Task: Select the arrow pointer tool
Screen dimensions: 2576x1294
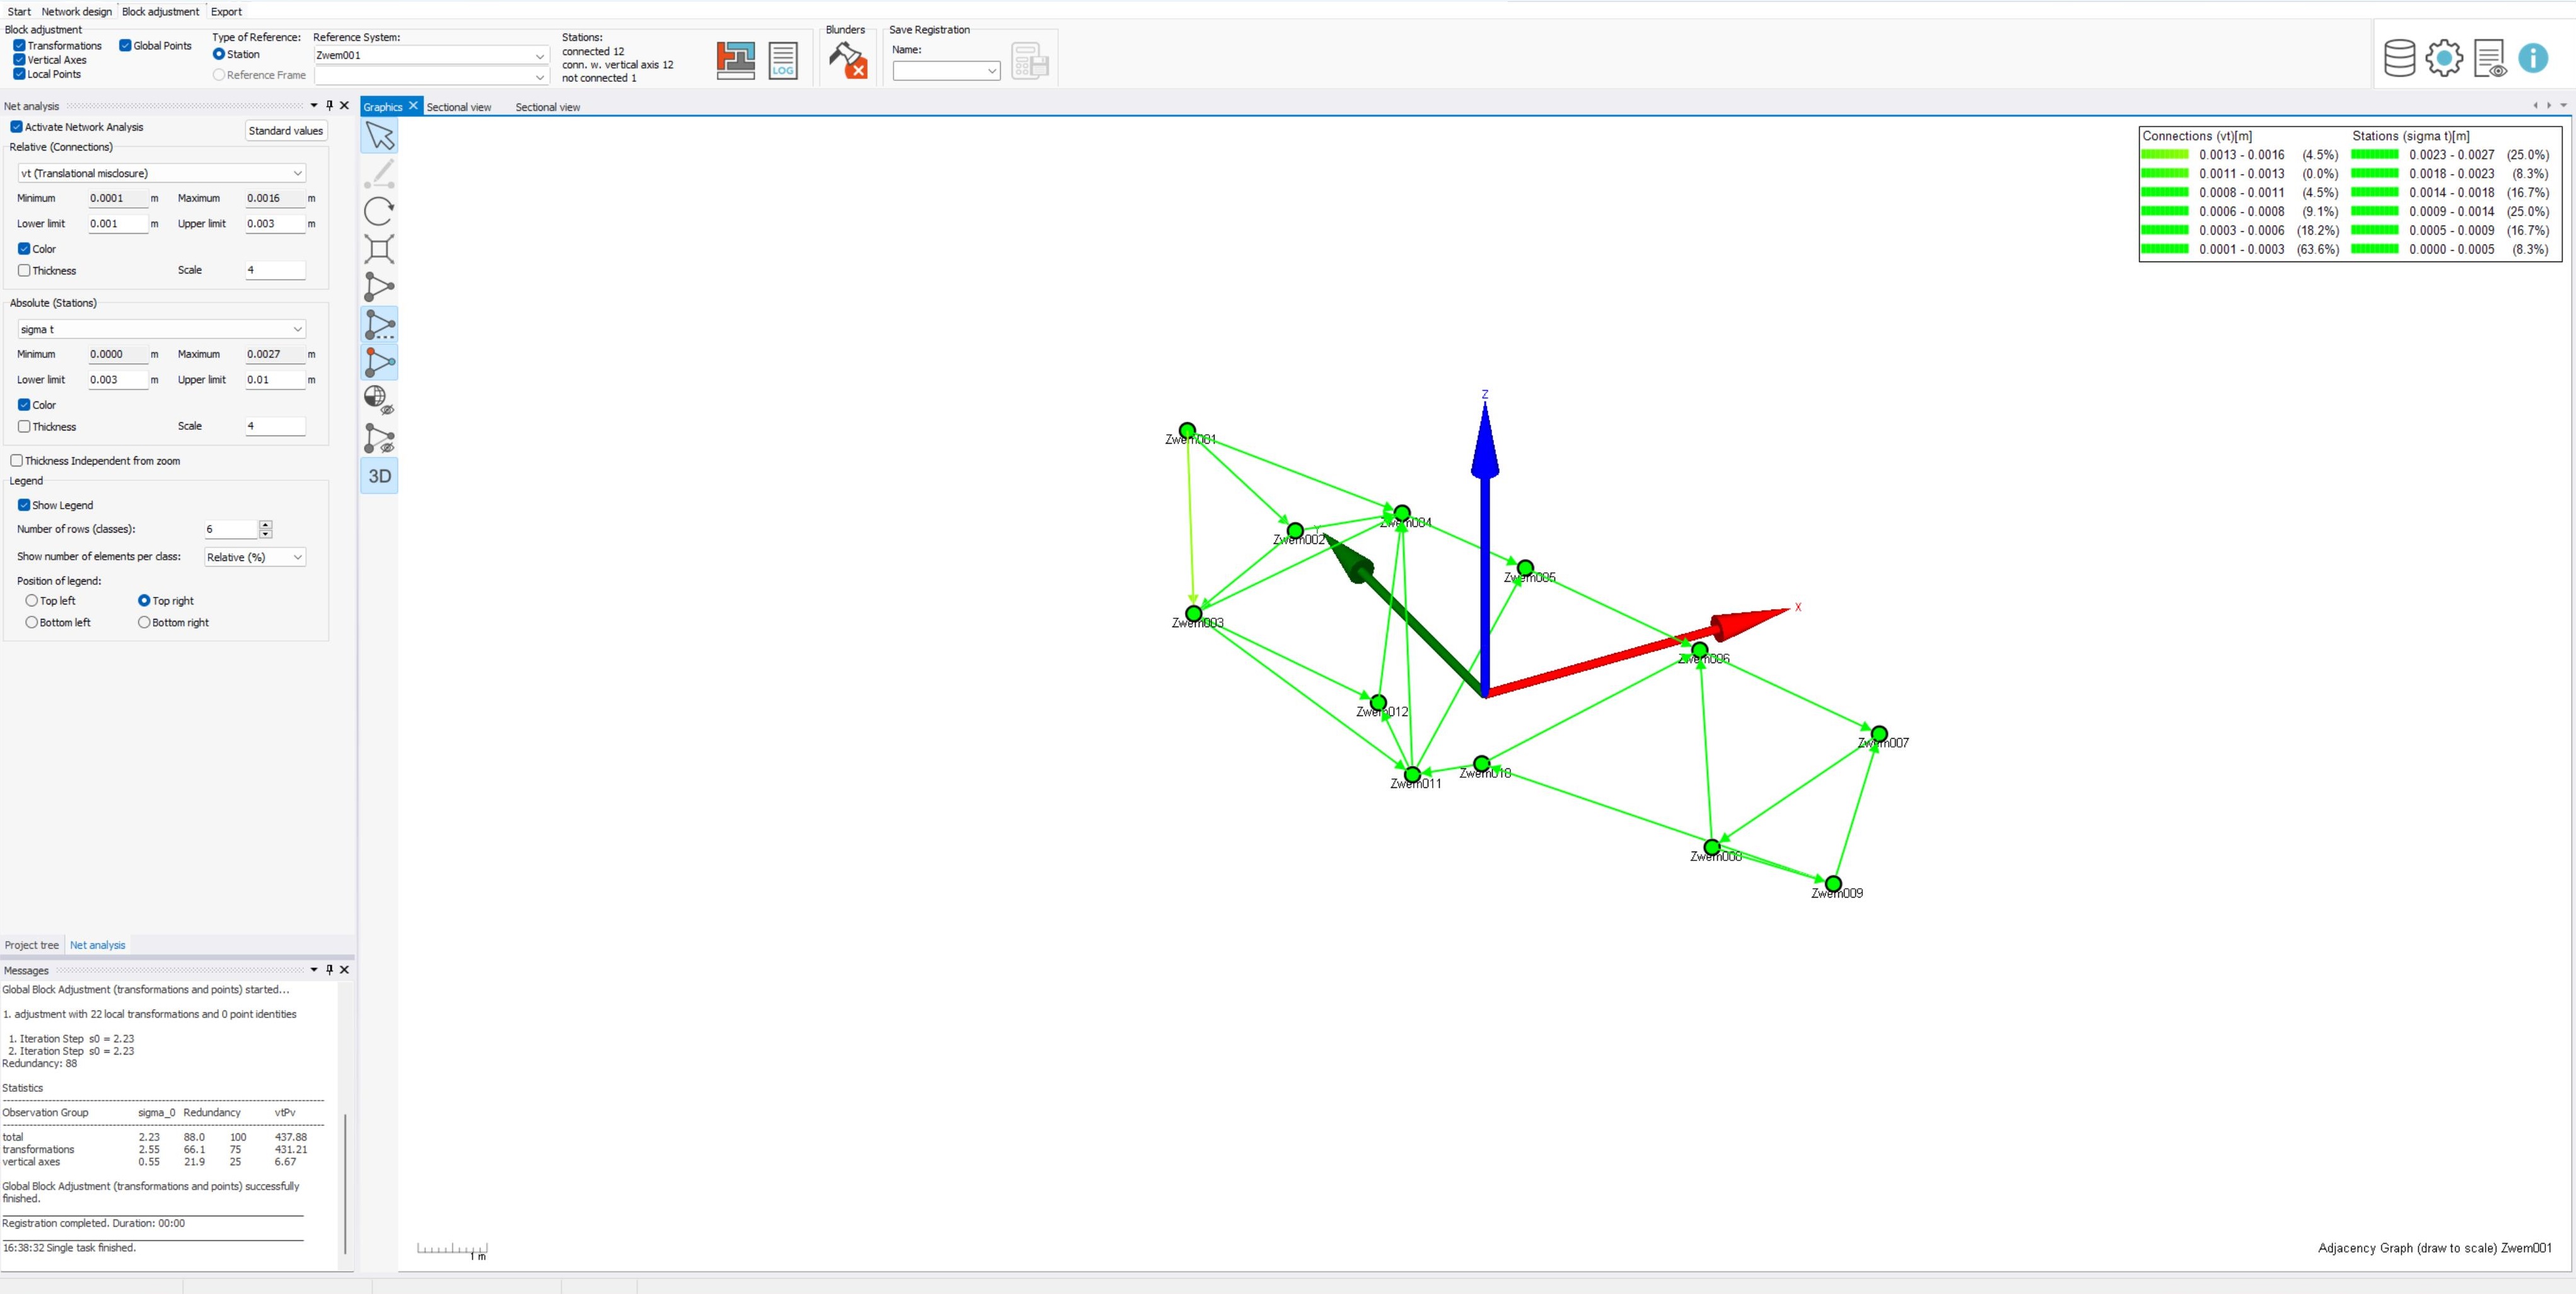Action: (379, 136)
